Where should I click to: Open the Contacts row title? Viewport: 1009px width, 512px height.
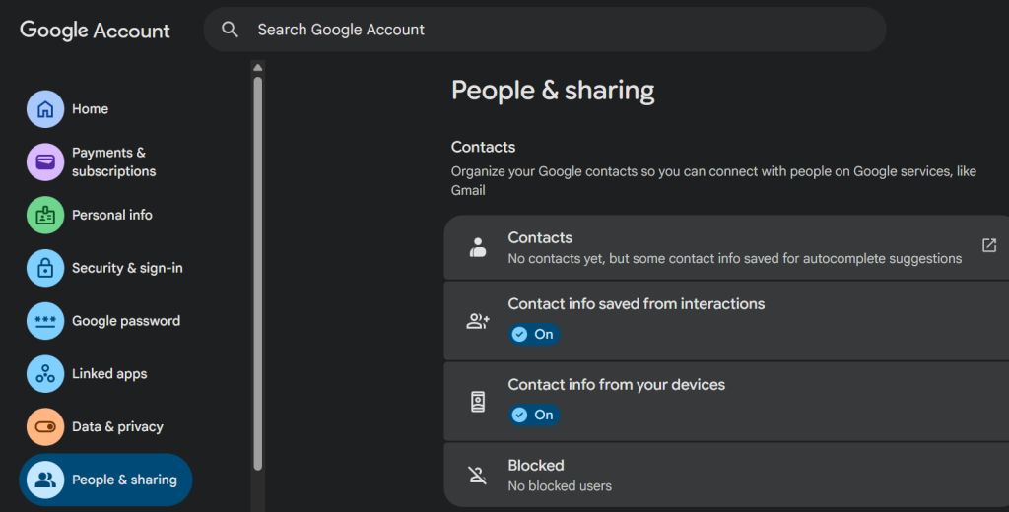click(540, 238)
